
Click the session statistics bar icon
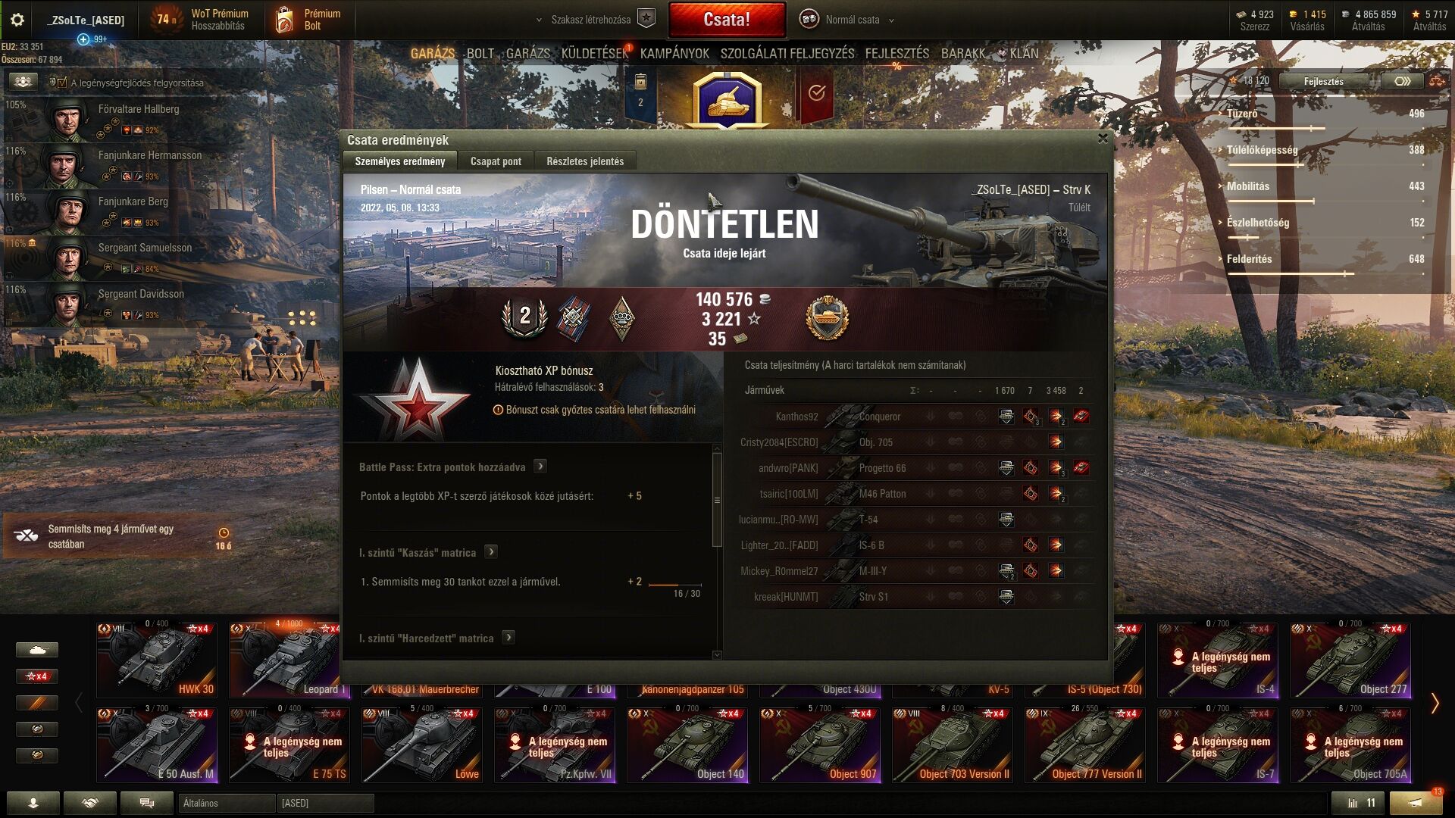[x=1359, y=803]
